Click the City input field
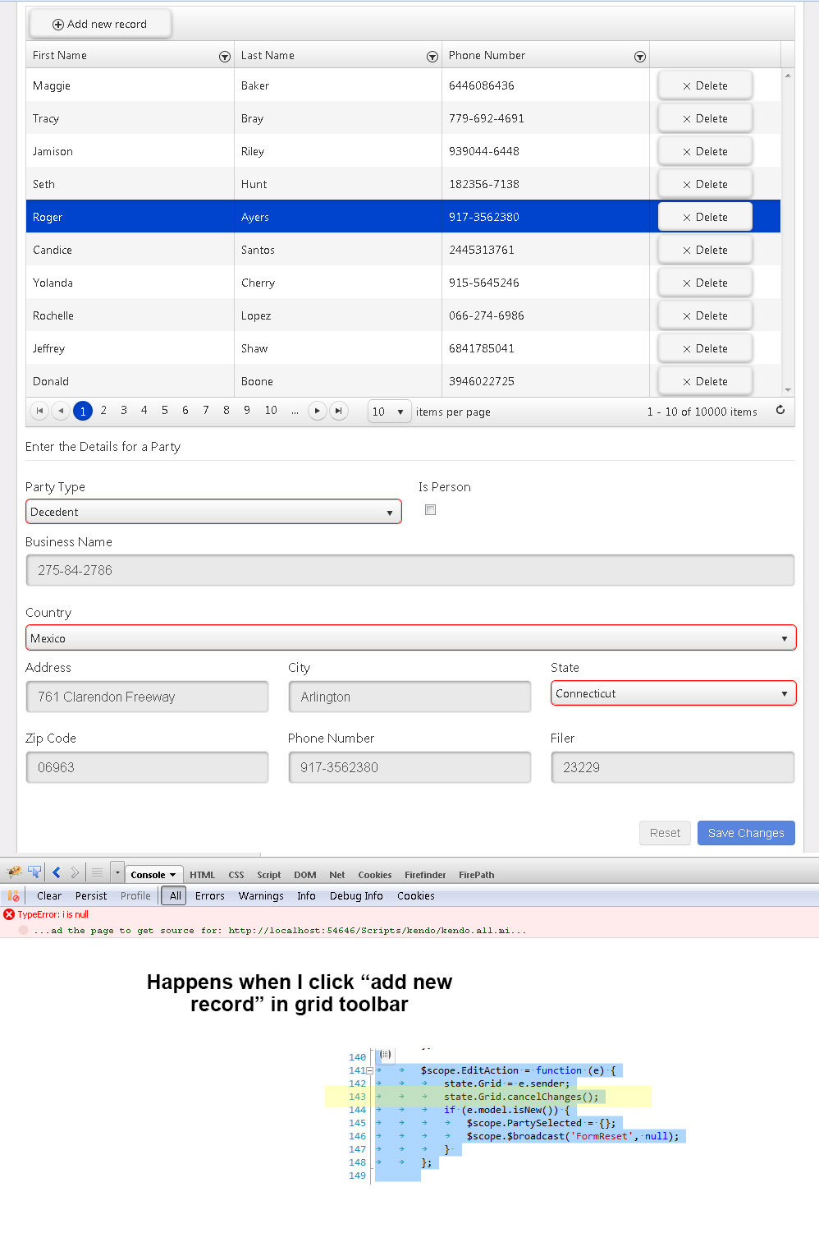The height and width of the screenshot is (1247, 819). click(409, 697)
